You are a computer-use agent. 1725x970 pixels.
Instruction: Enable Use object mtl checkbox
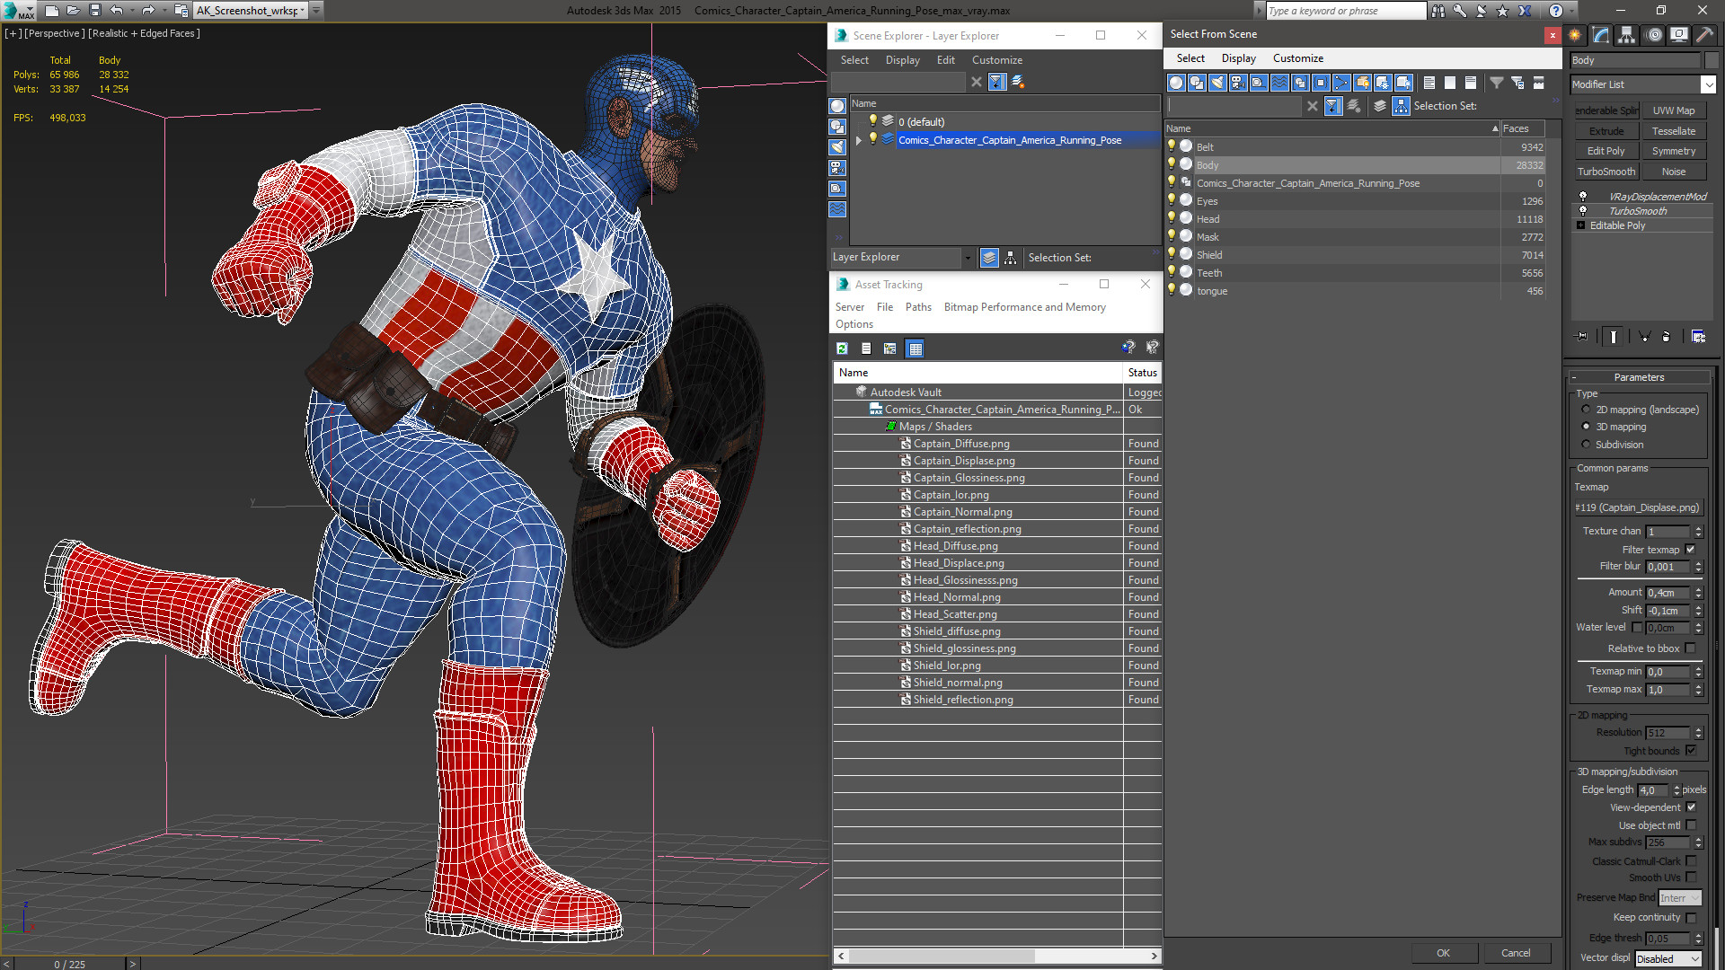[x=1690, y=825]
